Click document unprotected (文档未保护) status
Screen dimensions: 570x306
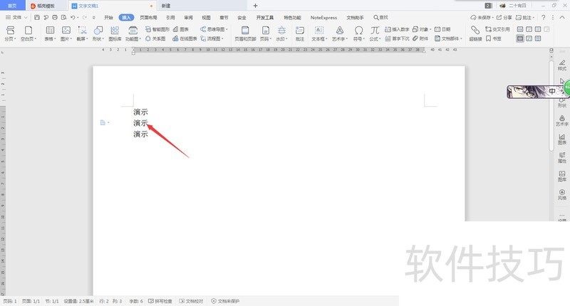225,301
